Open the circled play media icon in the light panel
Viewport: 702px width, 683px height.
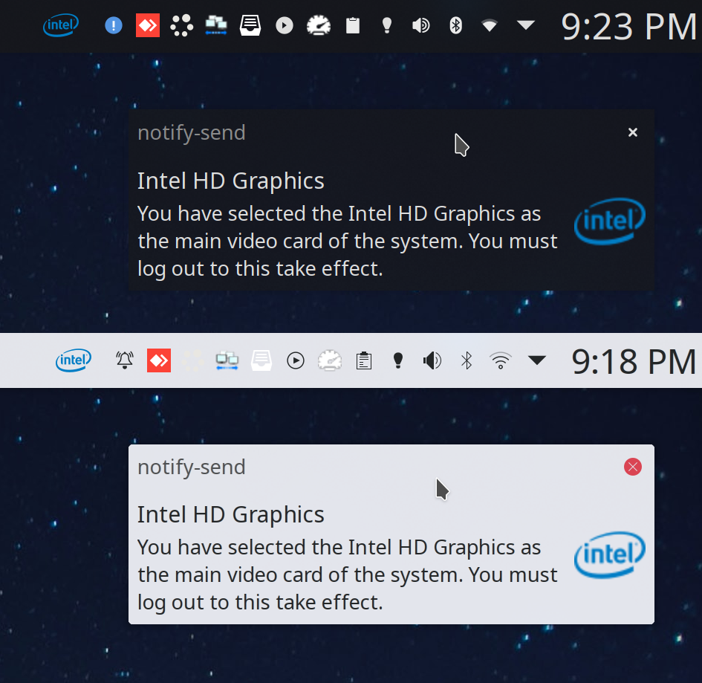(x=296, y=360)
